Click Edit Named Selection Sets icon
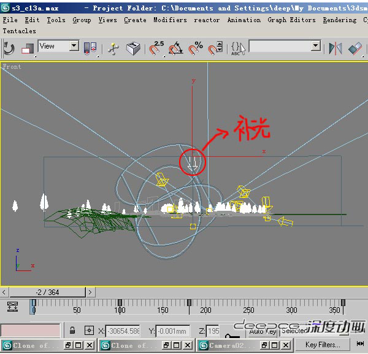The image size is (368, 354). coord(238,49)
